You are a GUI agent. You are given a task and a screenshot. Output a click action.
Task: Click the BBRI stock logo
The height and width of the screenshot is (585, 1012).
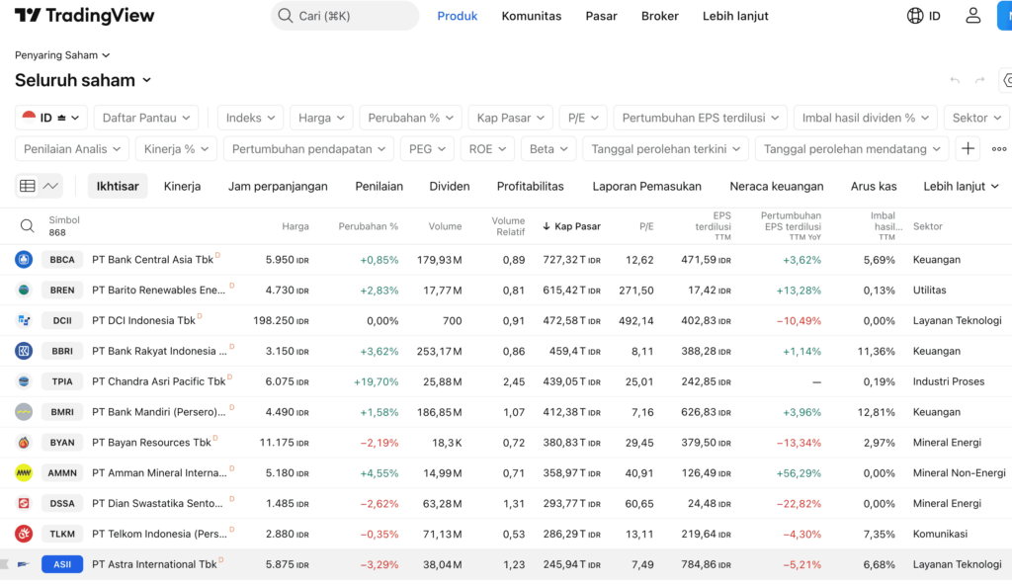[x=24, y=351]
